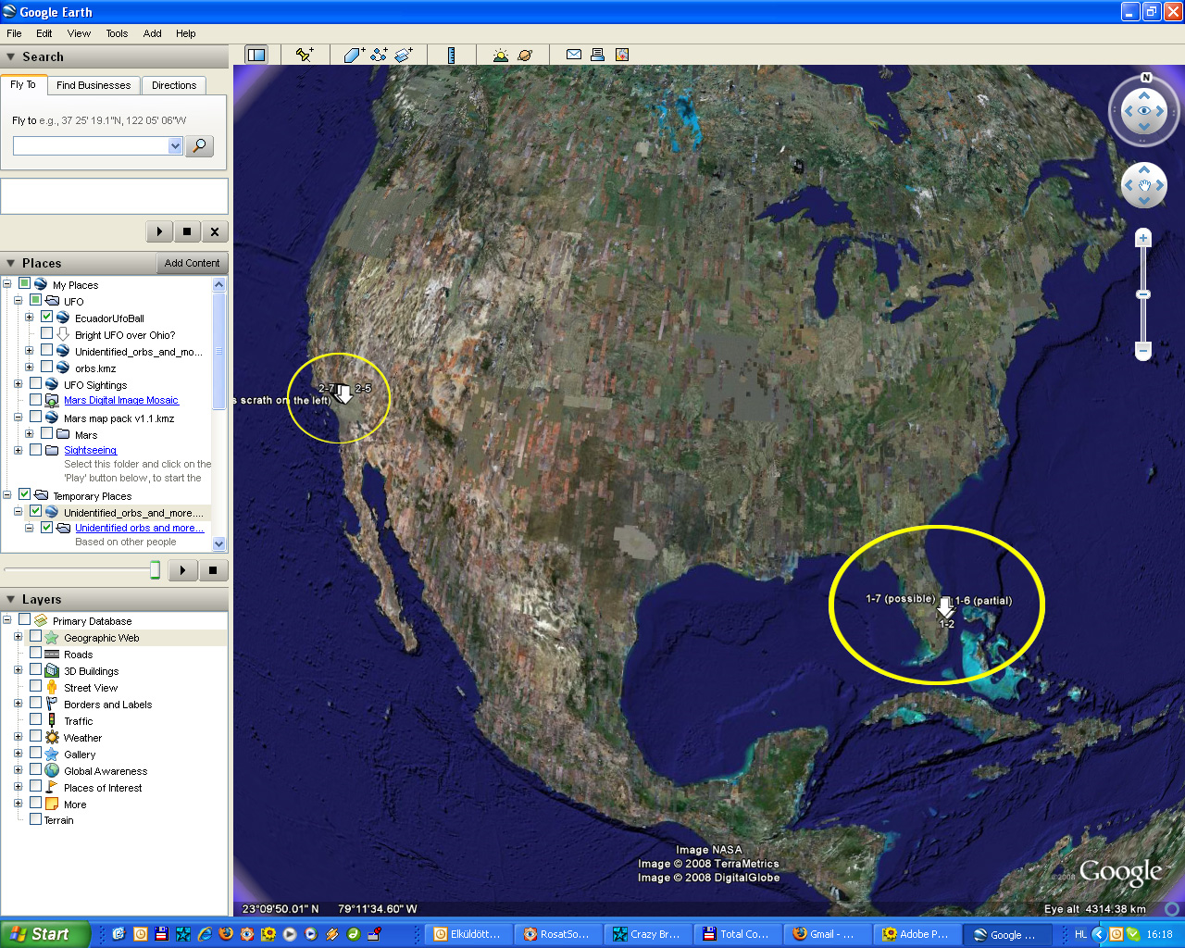This screenshot has height=948, width=1185.
Task: Switch to the Gmail taskbar window
Action: click(826, 934)
